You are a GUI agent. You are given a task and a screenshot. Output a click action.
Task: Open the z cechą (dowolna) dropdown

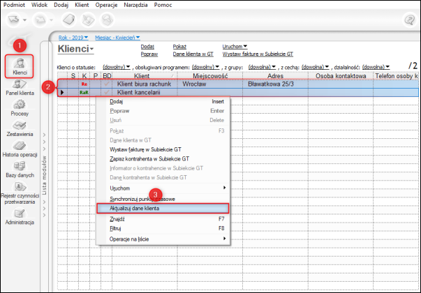coord(315,67)
